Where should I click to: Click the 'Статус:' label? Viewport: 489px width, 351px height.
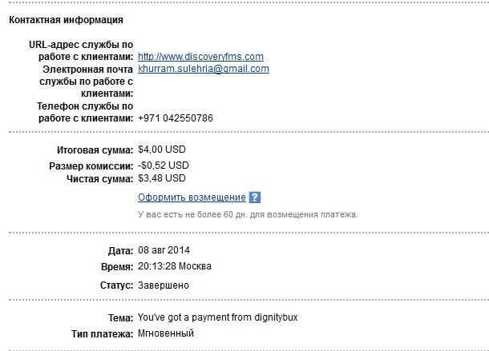coord(115,285)
